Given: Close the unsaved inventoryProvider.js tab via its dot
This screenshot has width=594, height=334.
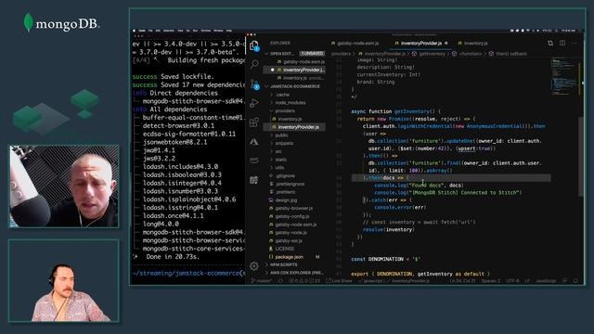Looking at the screenshot, I should (446, 44).
